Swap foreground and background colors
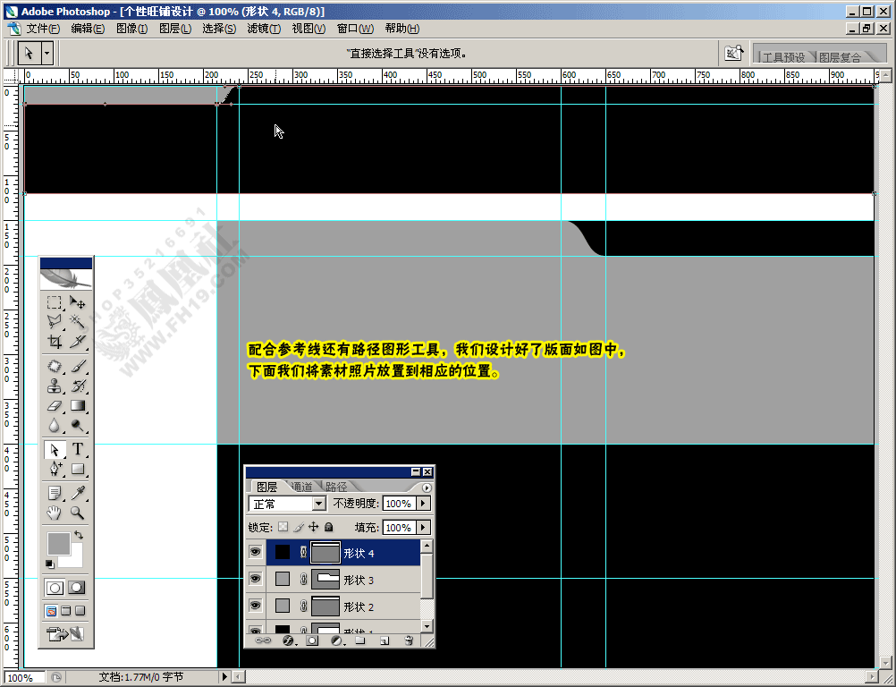The image size is (896, 687). 79,536
